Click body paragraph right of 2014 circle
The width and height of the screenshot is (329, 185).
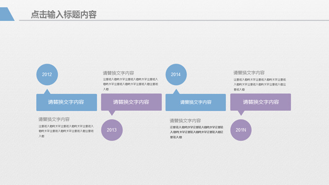pos(260,85)
